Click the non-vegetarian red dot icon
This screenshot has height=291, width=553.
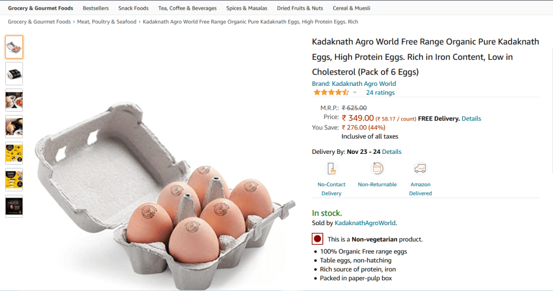pyautogui.click(x=318, y=239)
